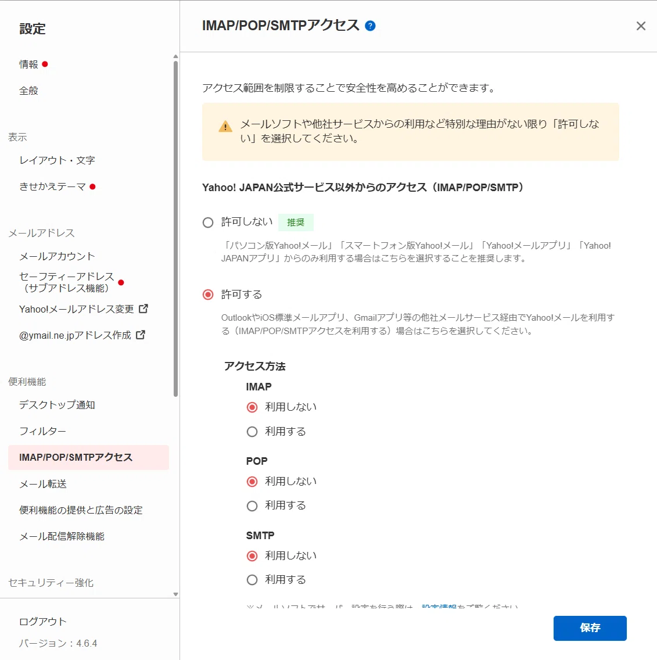The image size is (657, 660).
Task: Click the メールアドレス section label
Action: pos(41,233)
